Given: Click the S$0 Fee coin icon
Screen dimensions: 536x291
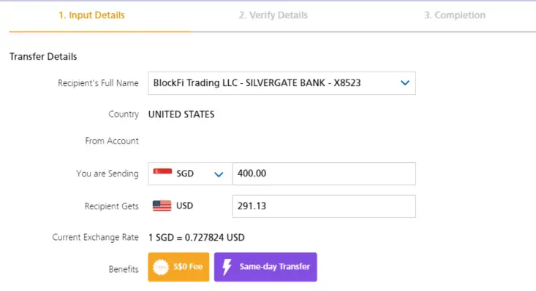Looking at the screenshot, I should (x=161, y=267).
